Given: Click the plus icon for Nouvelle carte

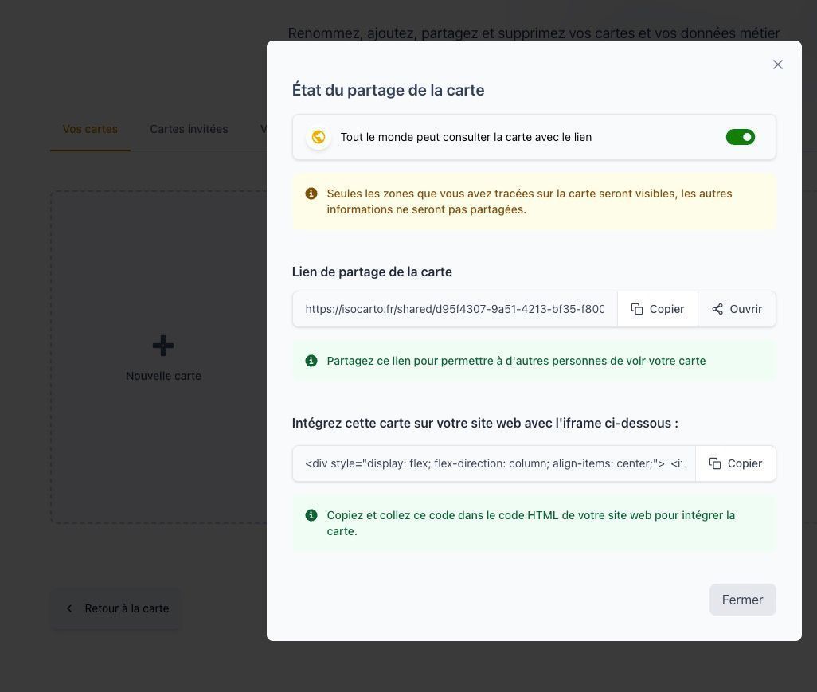Looking at the screenshot, I should point(162,346).
